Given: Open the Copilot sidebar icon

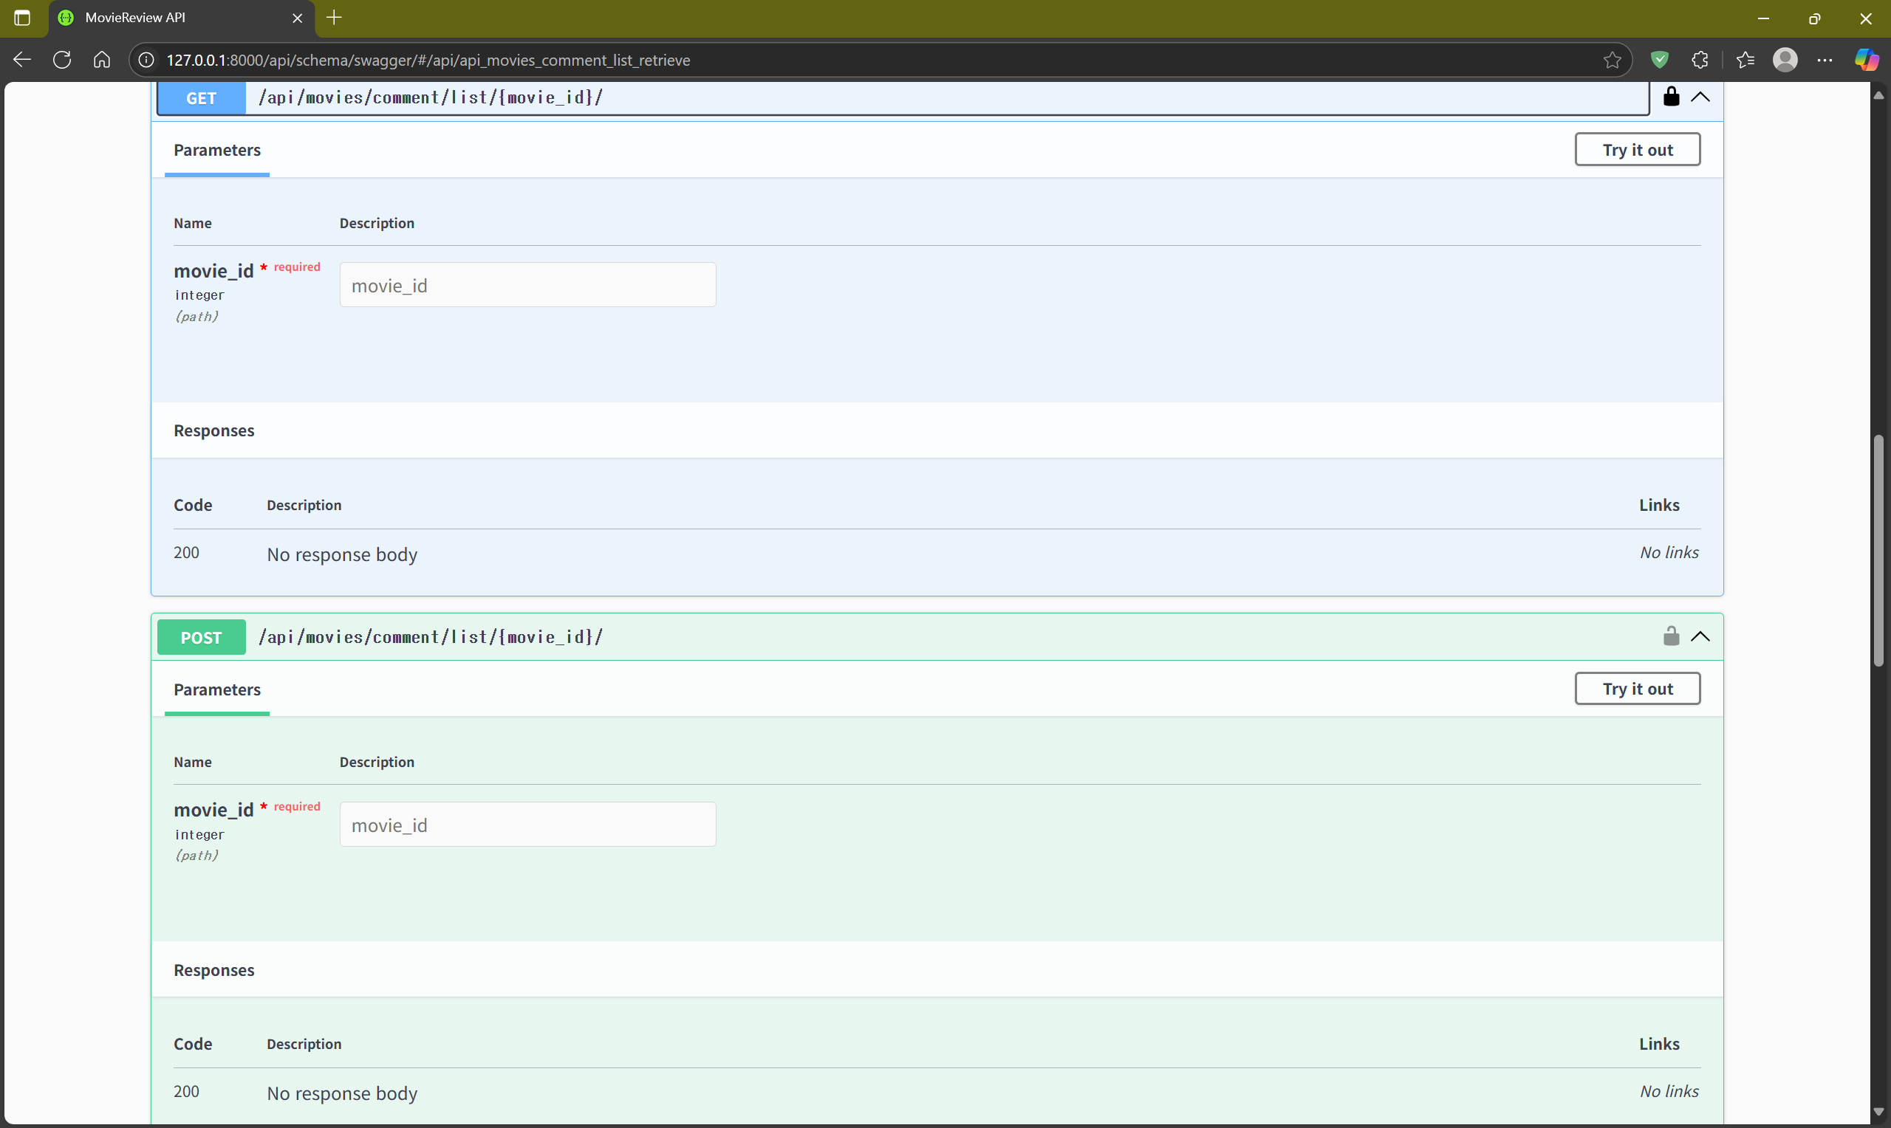Looking at the screenshot, I should 1866,60.
